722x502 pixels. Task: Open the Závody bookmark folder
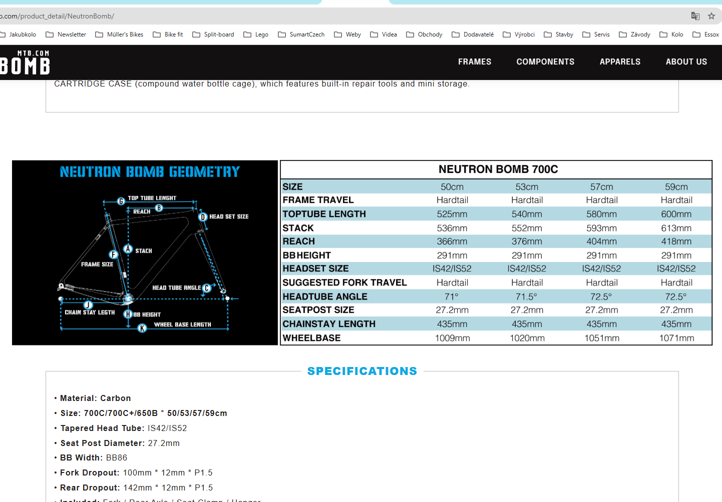(x=635, y=34)
